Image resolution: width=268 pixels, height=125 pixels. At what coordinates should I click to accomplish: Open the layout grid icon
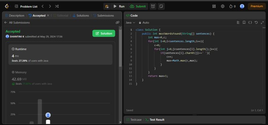(x=214, y=6)
